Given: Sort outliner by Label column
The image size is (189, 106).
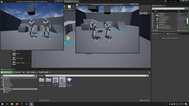Looking at the screenshot, I should [155, 11].
